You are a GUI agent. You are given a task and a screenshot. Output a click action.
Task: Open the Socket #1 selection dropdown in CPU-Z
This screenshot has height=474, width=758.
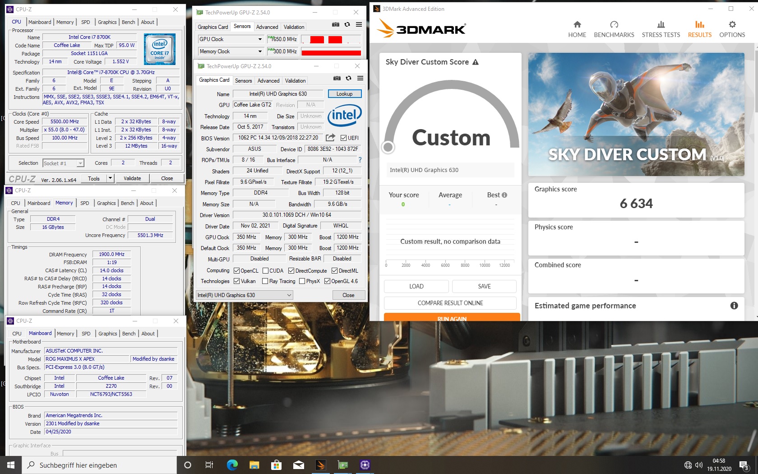(63, 163)
